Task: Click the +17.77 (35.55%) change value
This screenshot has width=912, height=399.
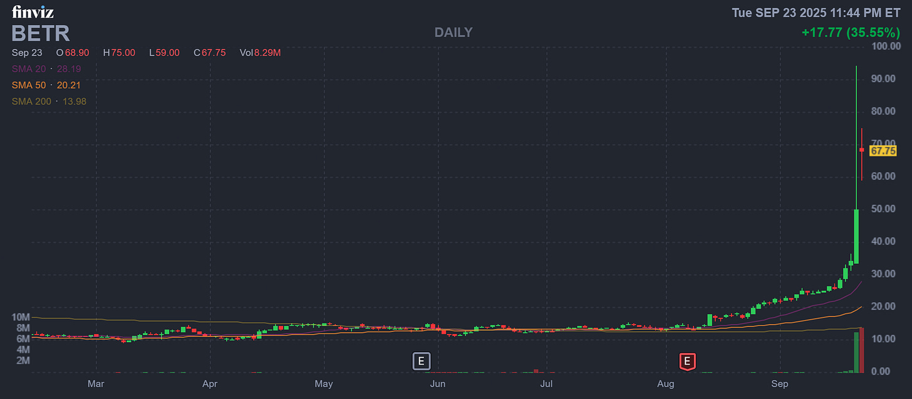Action: [x=851, y=33]
